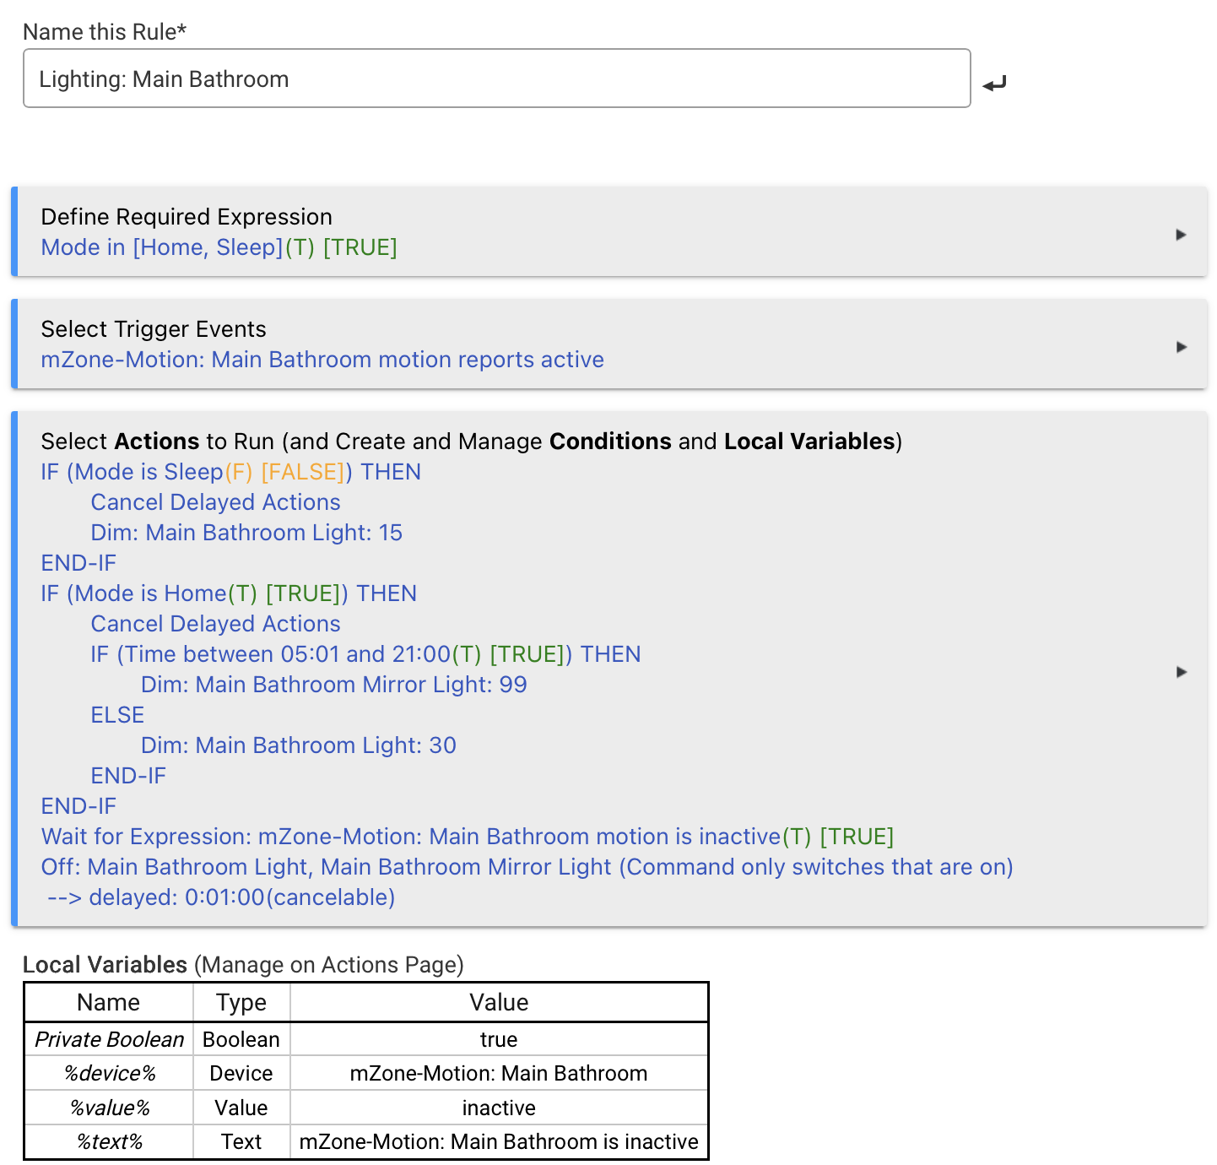Image resolution: width=1217 pixels, height=1165 pixels.
Task: Click the Private Boolean variable name cell
Action: [109, 1039]
